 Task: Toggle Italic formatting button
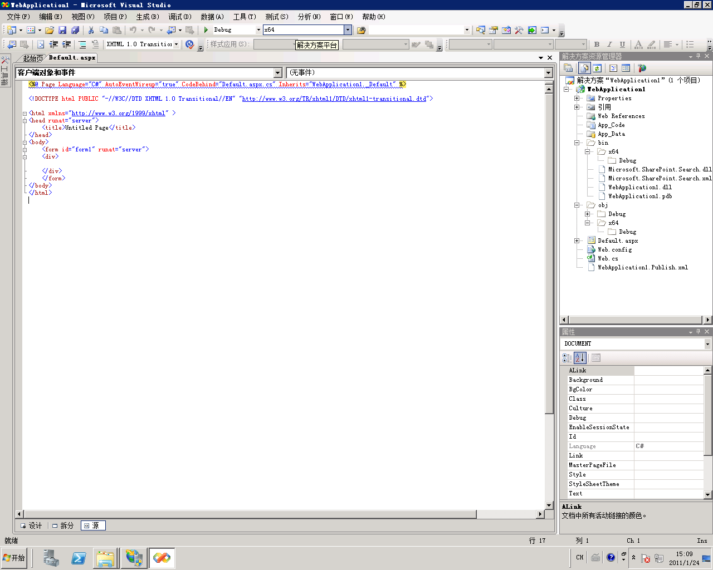pos(609,45)
